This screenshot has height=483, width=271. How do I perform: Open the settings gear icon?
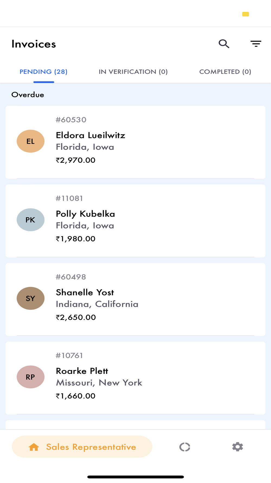237,447
